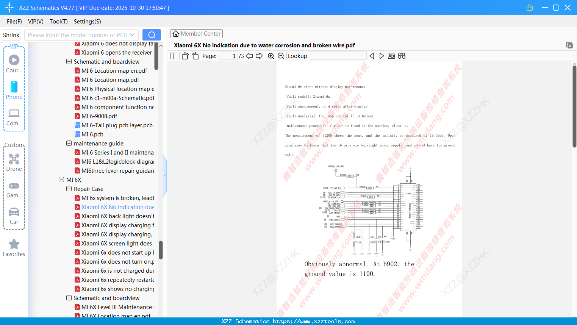Click the blue search button
This screenshot has height=325, width=577.
pos(152,35)
